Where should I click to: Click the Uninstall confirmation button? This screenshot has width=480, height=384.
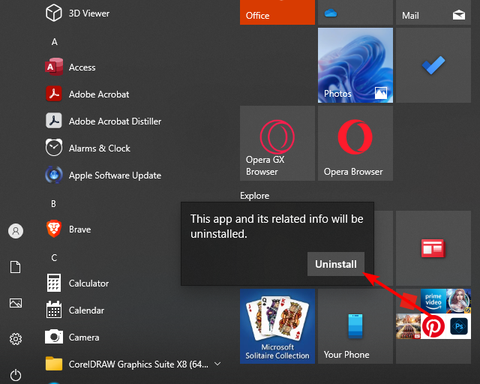click(336, 264)
